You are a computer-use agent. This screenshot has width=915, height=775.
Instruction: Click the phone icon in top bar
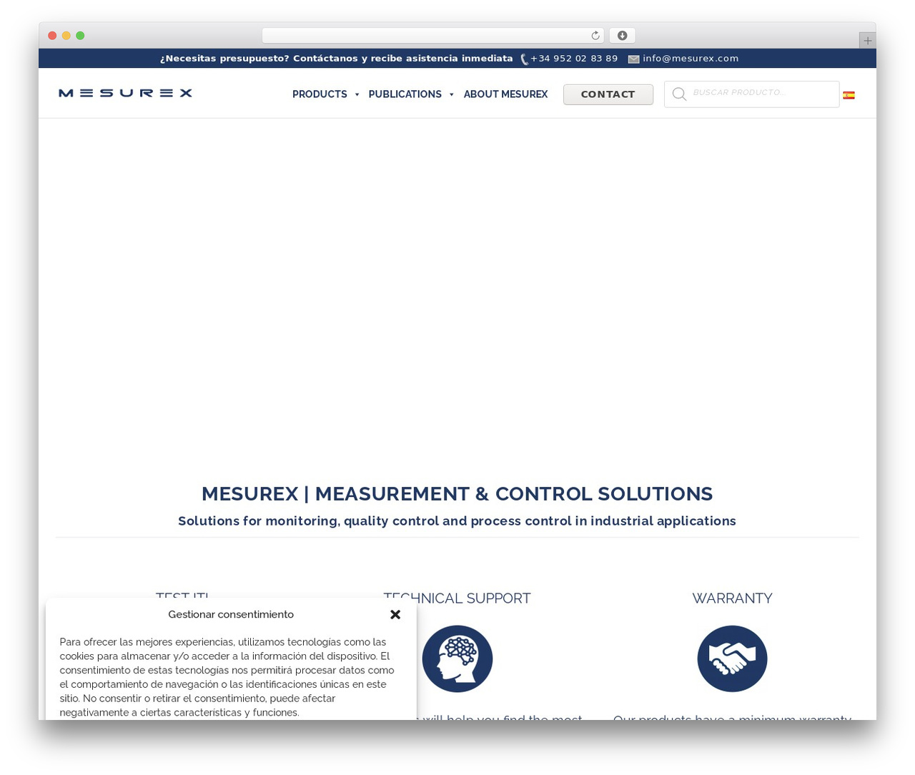[525, 59]
